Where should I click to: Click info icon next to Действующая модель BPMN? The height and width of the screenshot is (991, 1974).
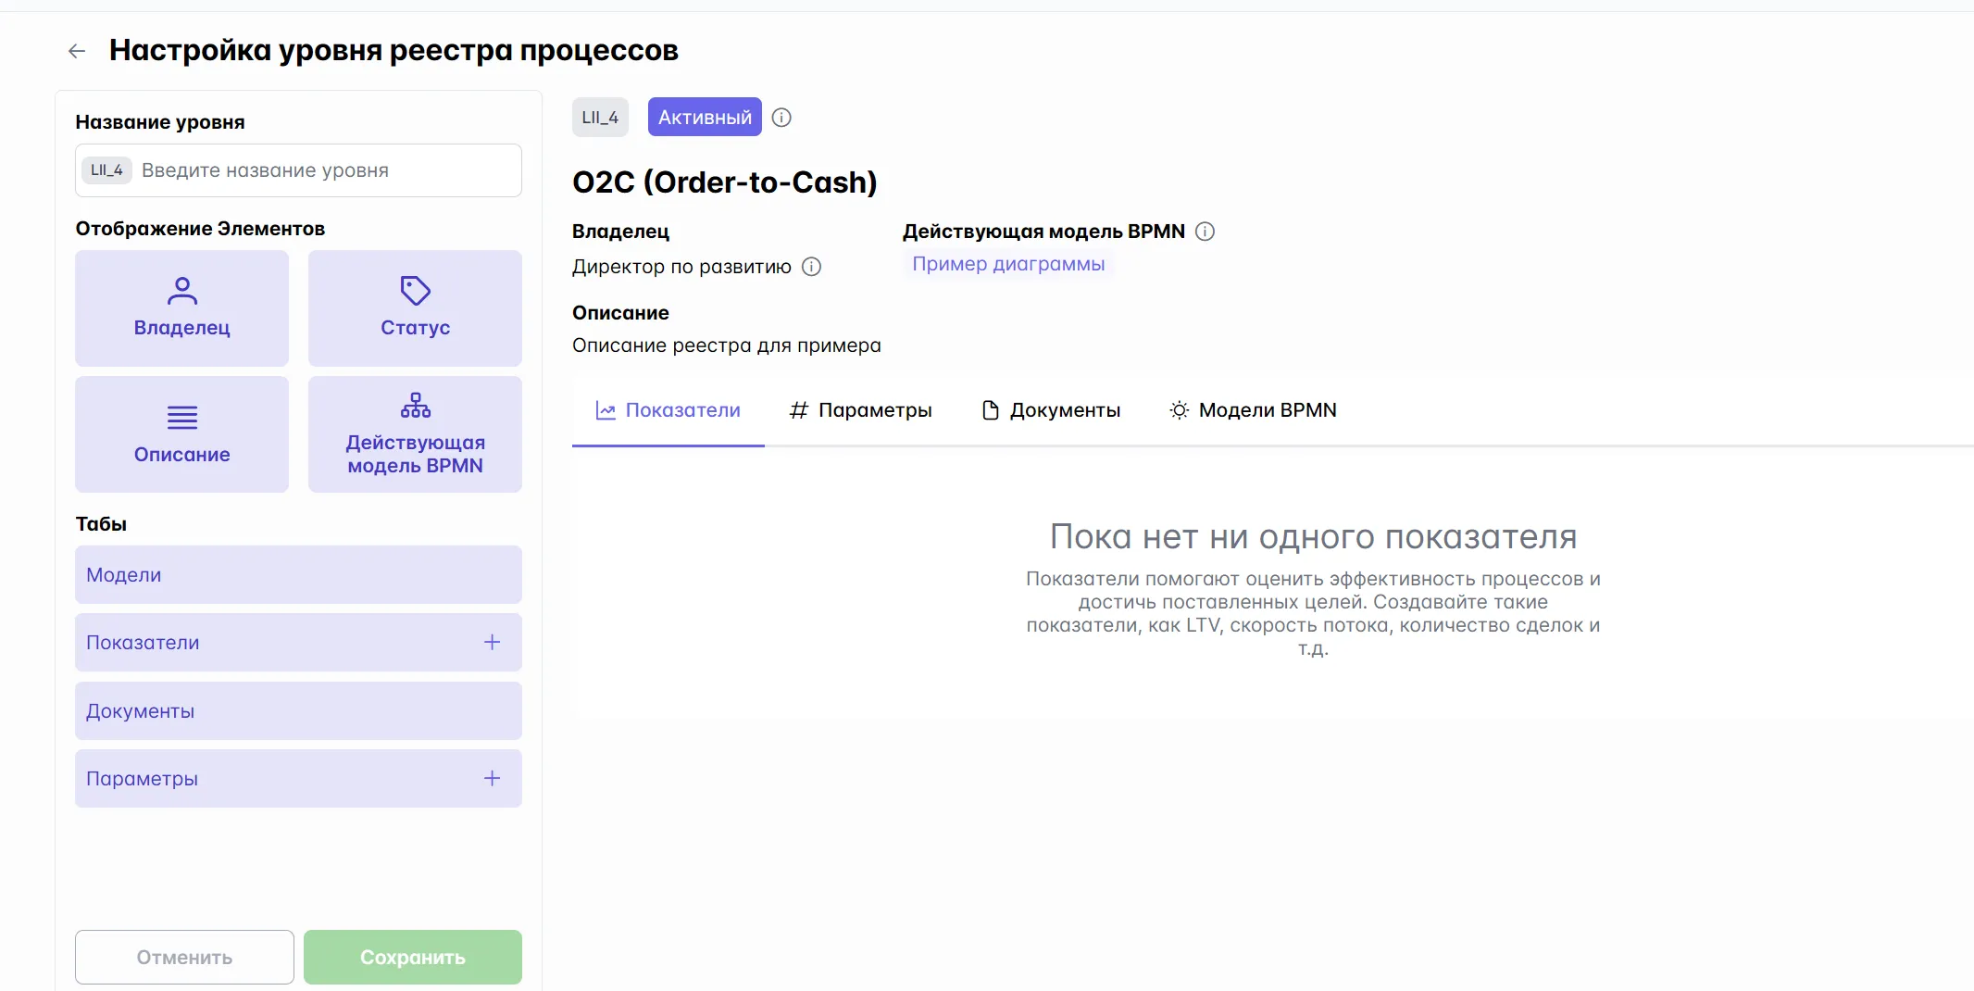[x=1205, y=232]
